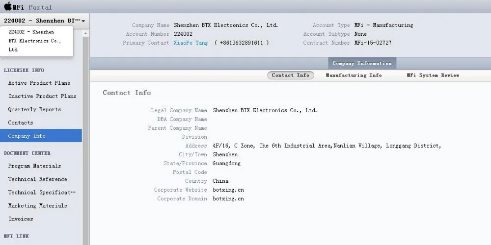Switch to the Company Information tab
This screenshot has height=245, width=491.
(362, 63)
